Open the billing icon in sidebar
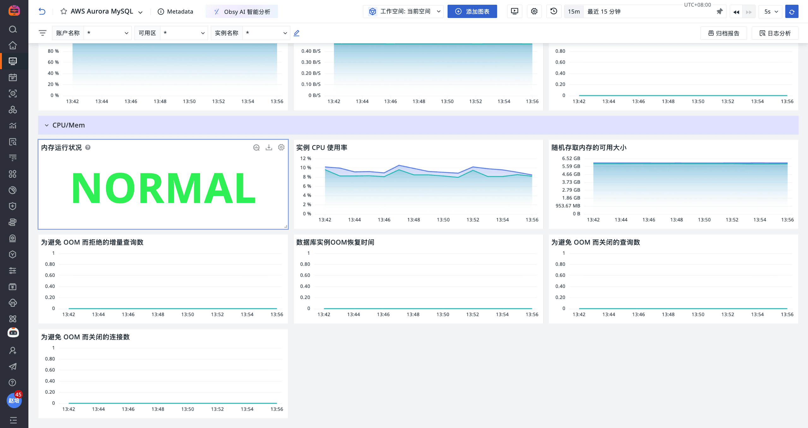This screenshot has height=428, width=808. [x=13, y=287]
